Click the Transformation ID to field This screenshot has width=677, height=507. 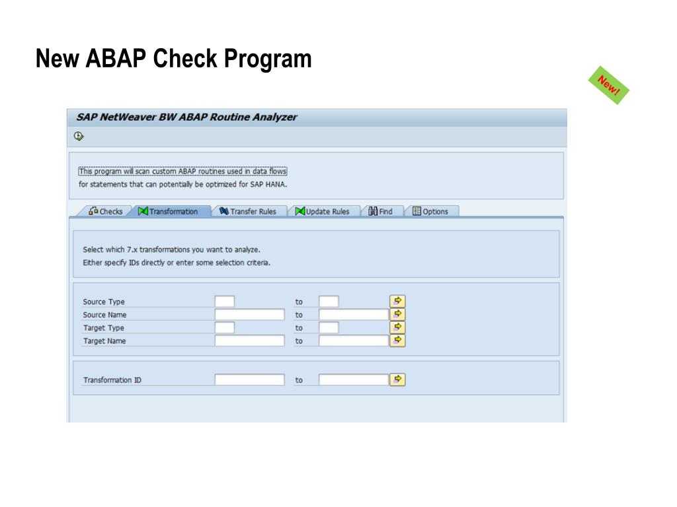[x=354, y=380]
